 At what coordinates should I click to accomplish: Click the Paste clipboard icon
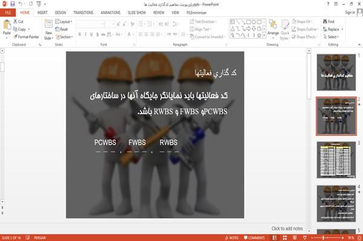click(x=7, y=25)
